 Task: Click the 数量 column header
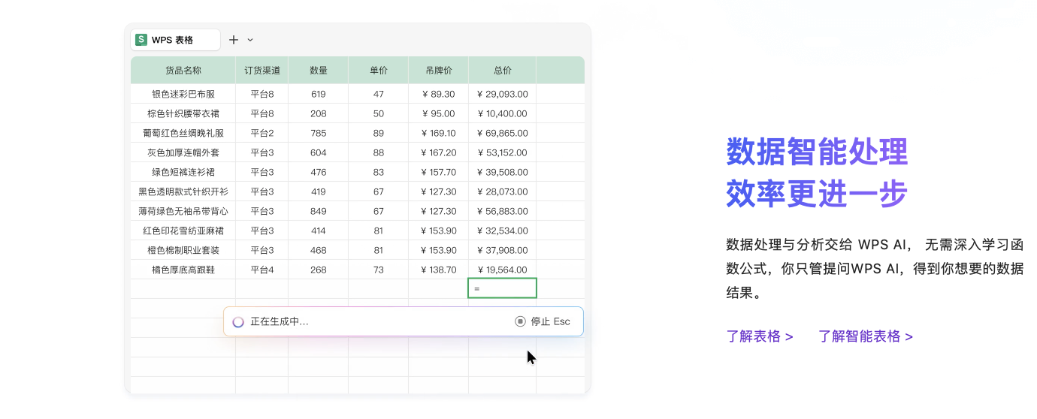tap(319, 71)
